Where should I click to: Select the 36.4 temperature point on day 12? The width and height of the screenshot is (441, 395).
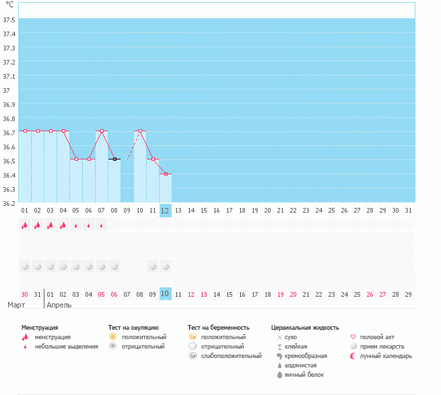[x=166, y=174]
